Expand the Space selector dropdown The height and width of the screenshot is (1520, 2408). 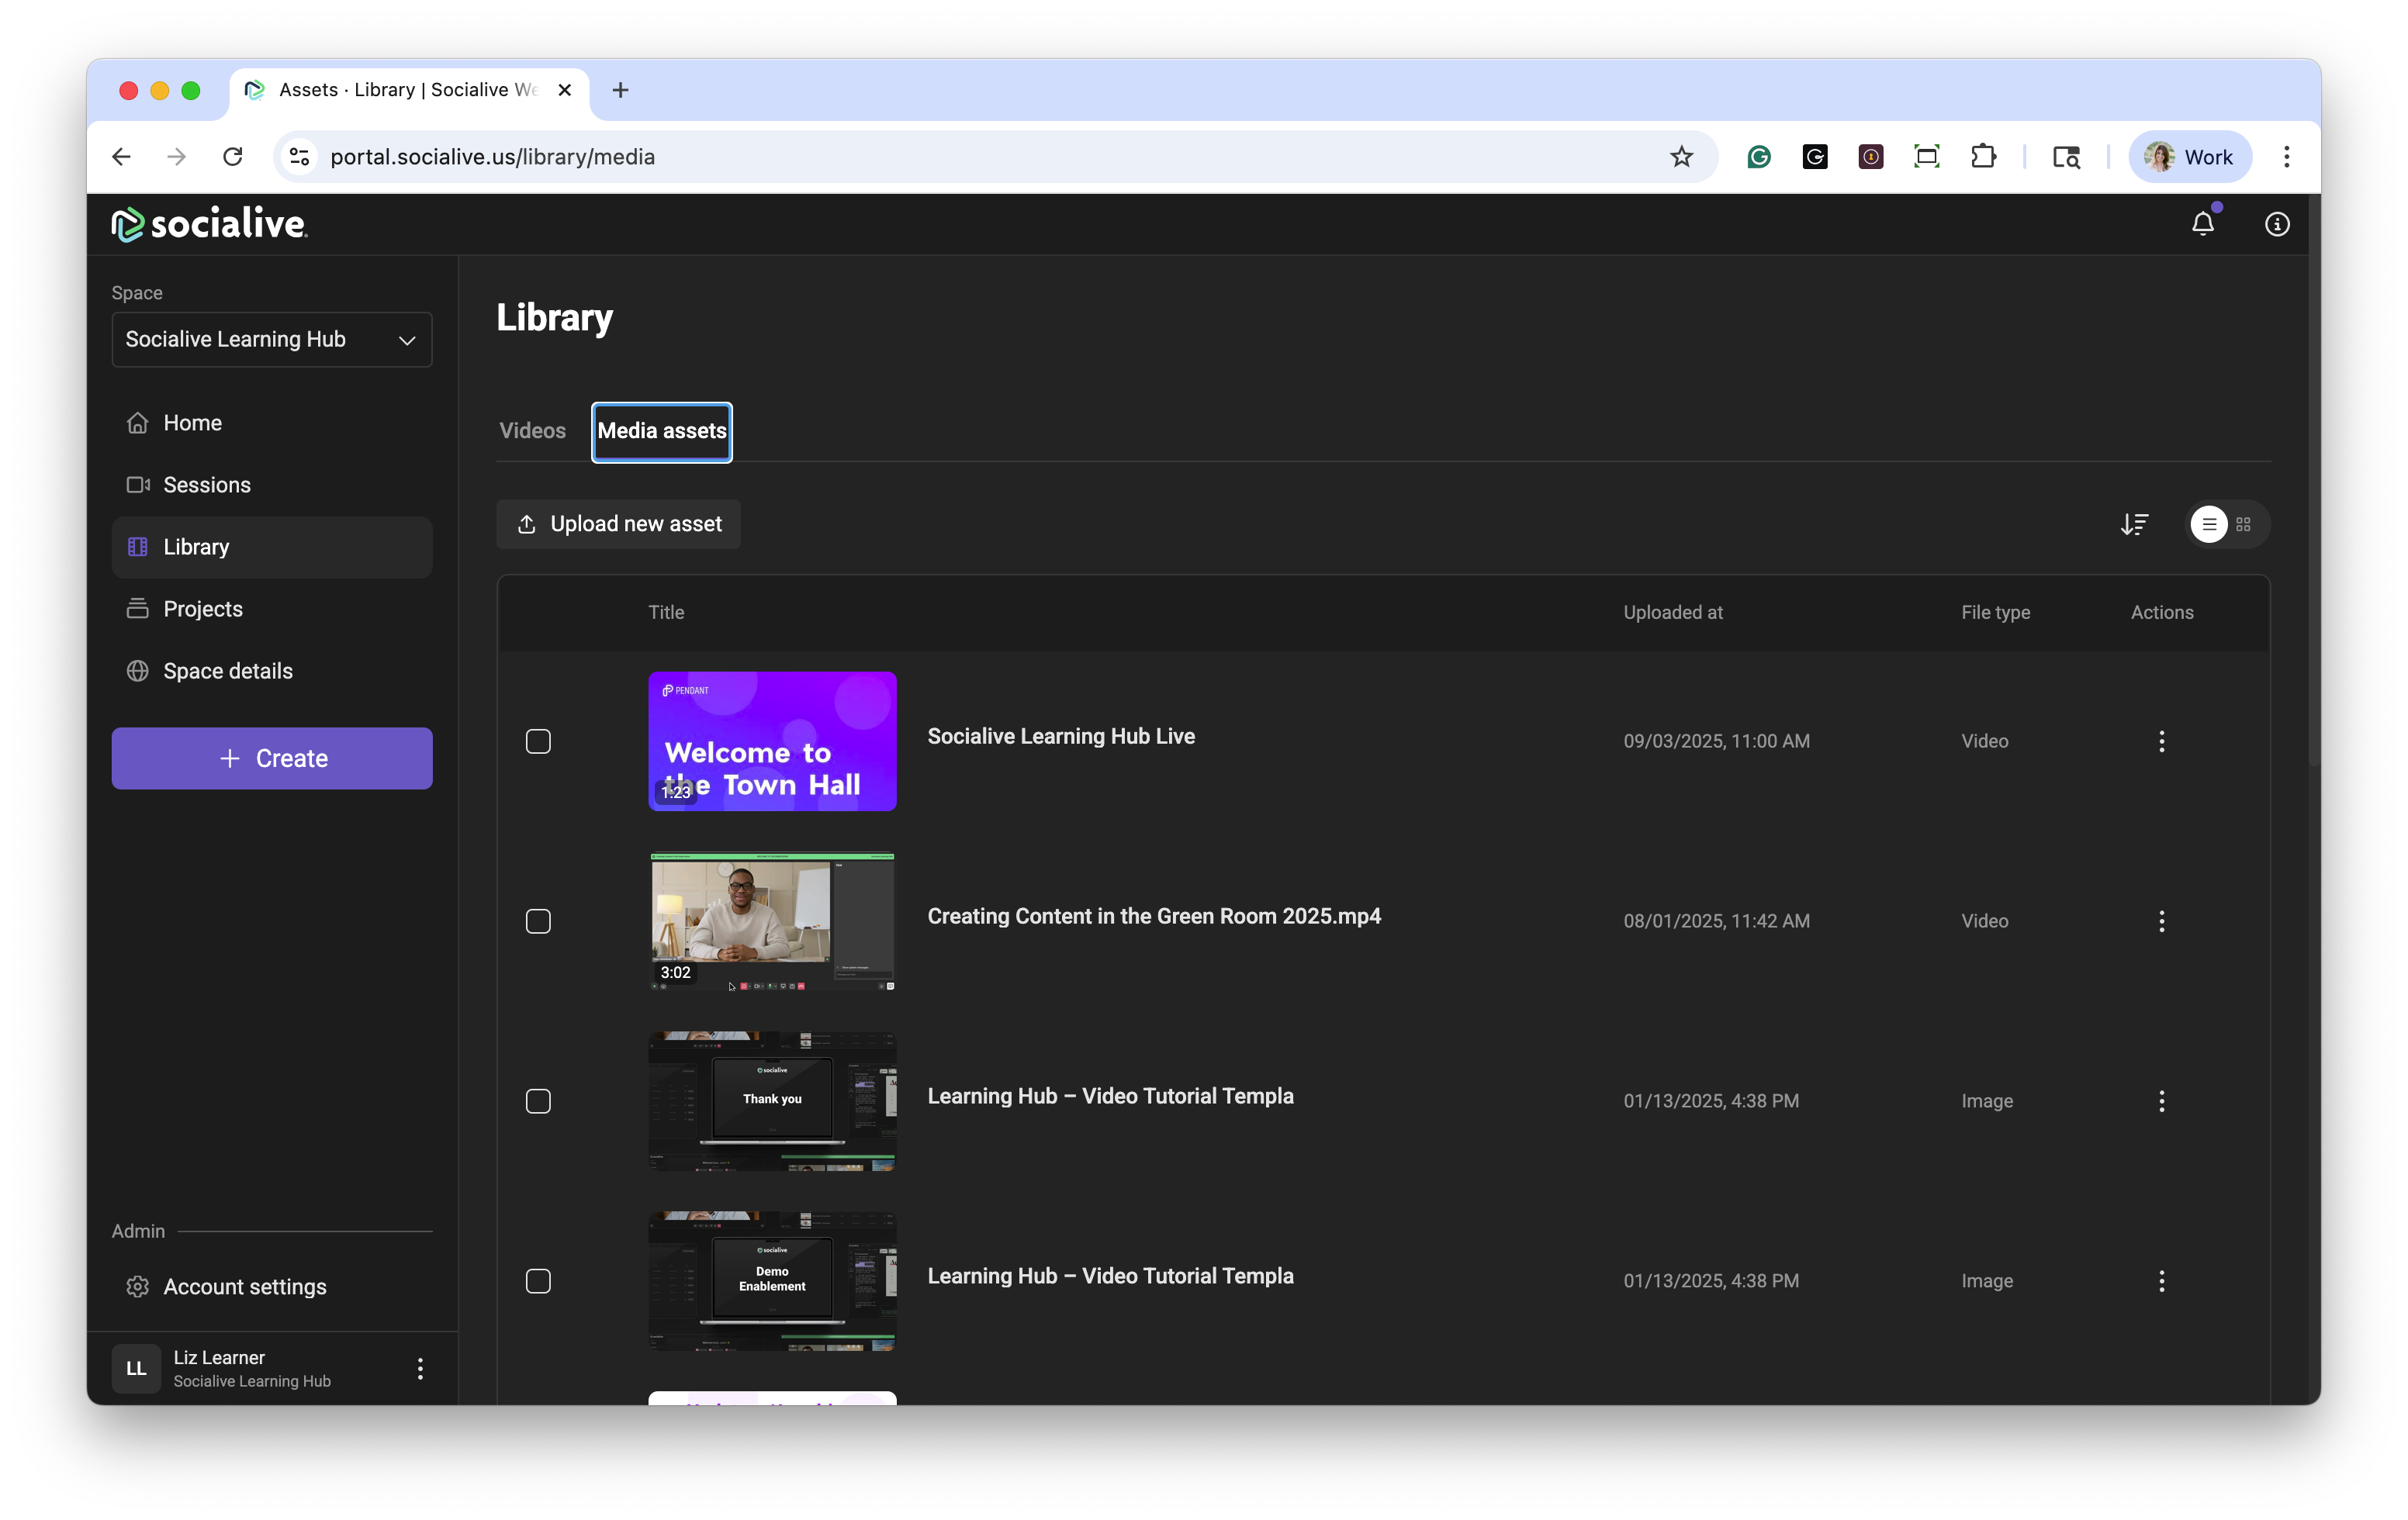271,339
